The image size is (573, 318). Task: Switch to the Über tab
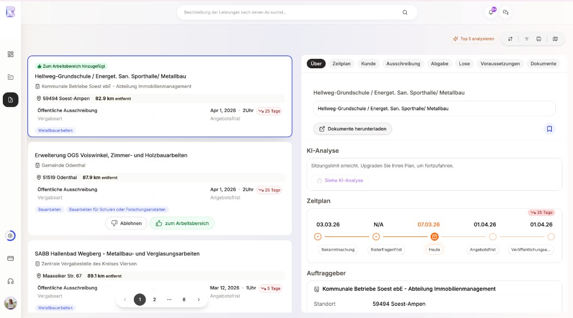316,64
